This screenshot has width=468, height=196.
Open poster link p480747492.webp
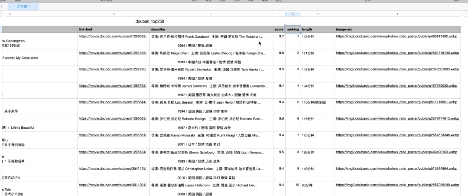(x=396, y=36)
